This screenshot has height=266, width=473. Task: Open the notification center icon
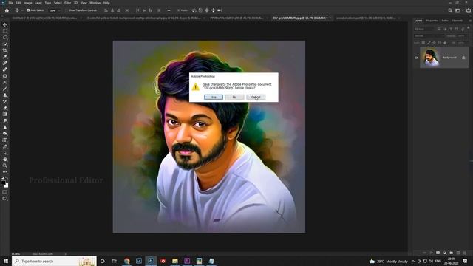(x=465, y=261)
